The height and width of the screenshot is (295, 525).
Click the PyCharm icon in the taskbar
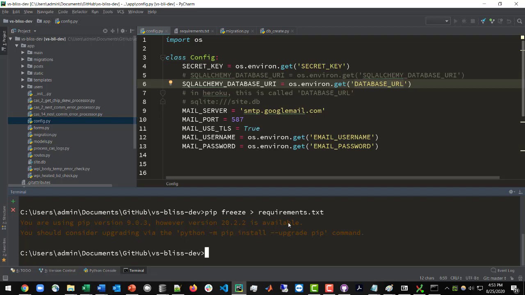pyautogui.click(x=239, y=288)
